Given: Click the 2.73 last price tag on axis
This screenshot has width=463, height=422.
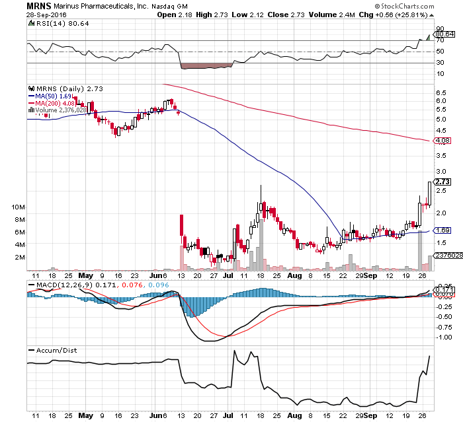Looking at the screenshot, I should point(442,182).
